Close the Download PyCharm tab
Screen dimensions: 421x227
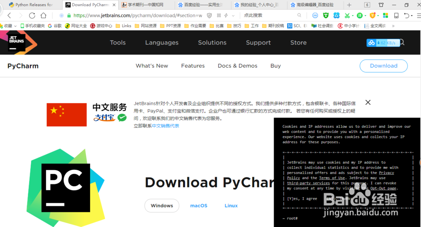(114, 5)
